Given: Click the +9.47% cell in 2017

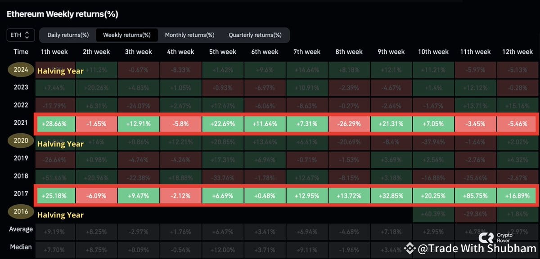Looking at the screenshot, I should 138,196.
